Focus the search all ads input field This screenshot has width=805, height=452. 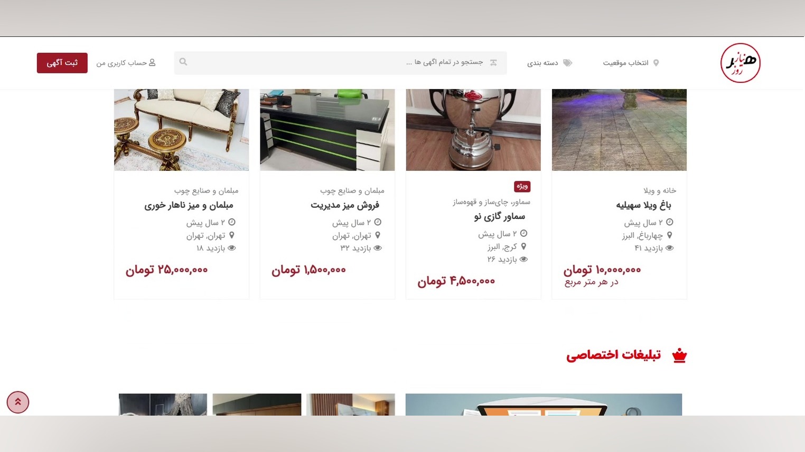coord(340,63)
